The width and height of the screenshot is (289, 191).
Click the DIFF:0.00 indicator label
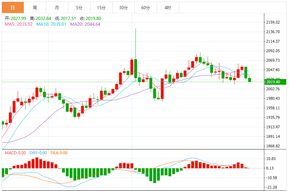[x=38, y=153]
